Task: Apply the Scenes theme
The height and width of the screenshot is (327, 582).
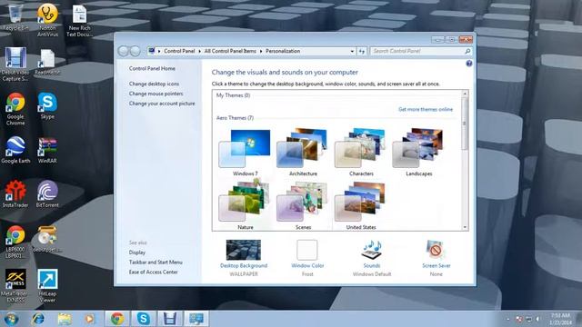Action: [x=303, y=204]
